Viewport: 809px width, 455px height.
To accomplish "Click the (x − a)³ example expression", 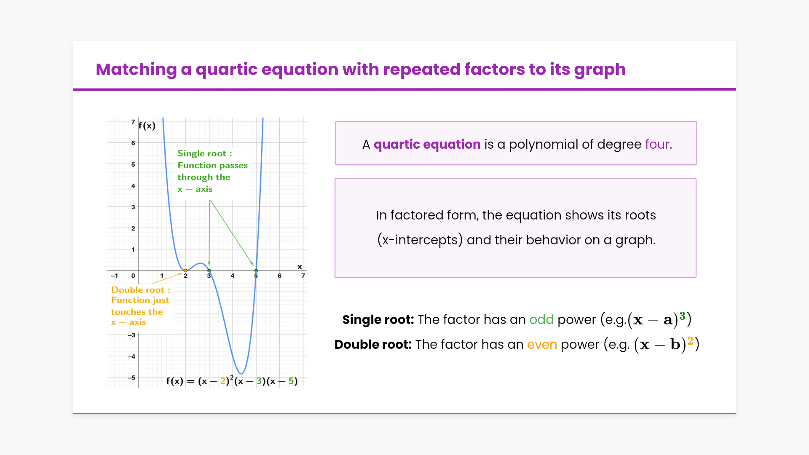I will (659, 319).
